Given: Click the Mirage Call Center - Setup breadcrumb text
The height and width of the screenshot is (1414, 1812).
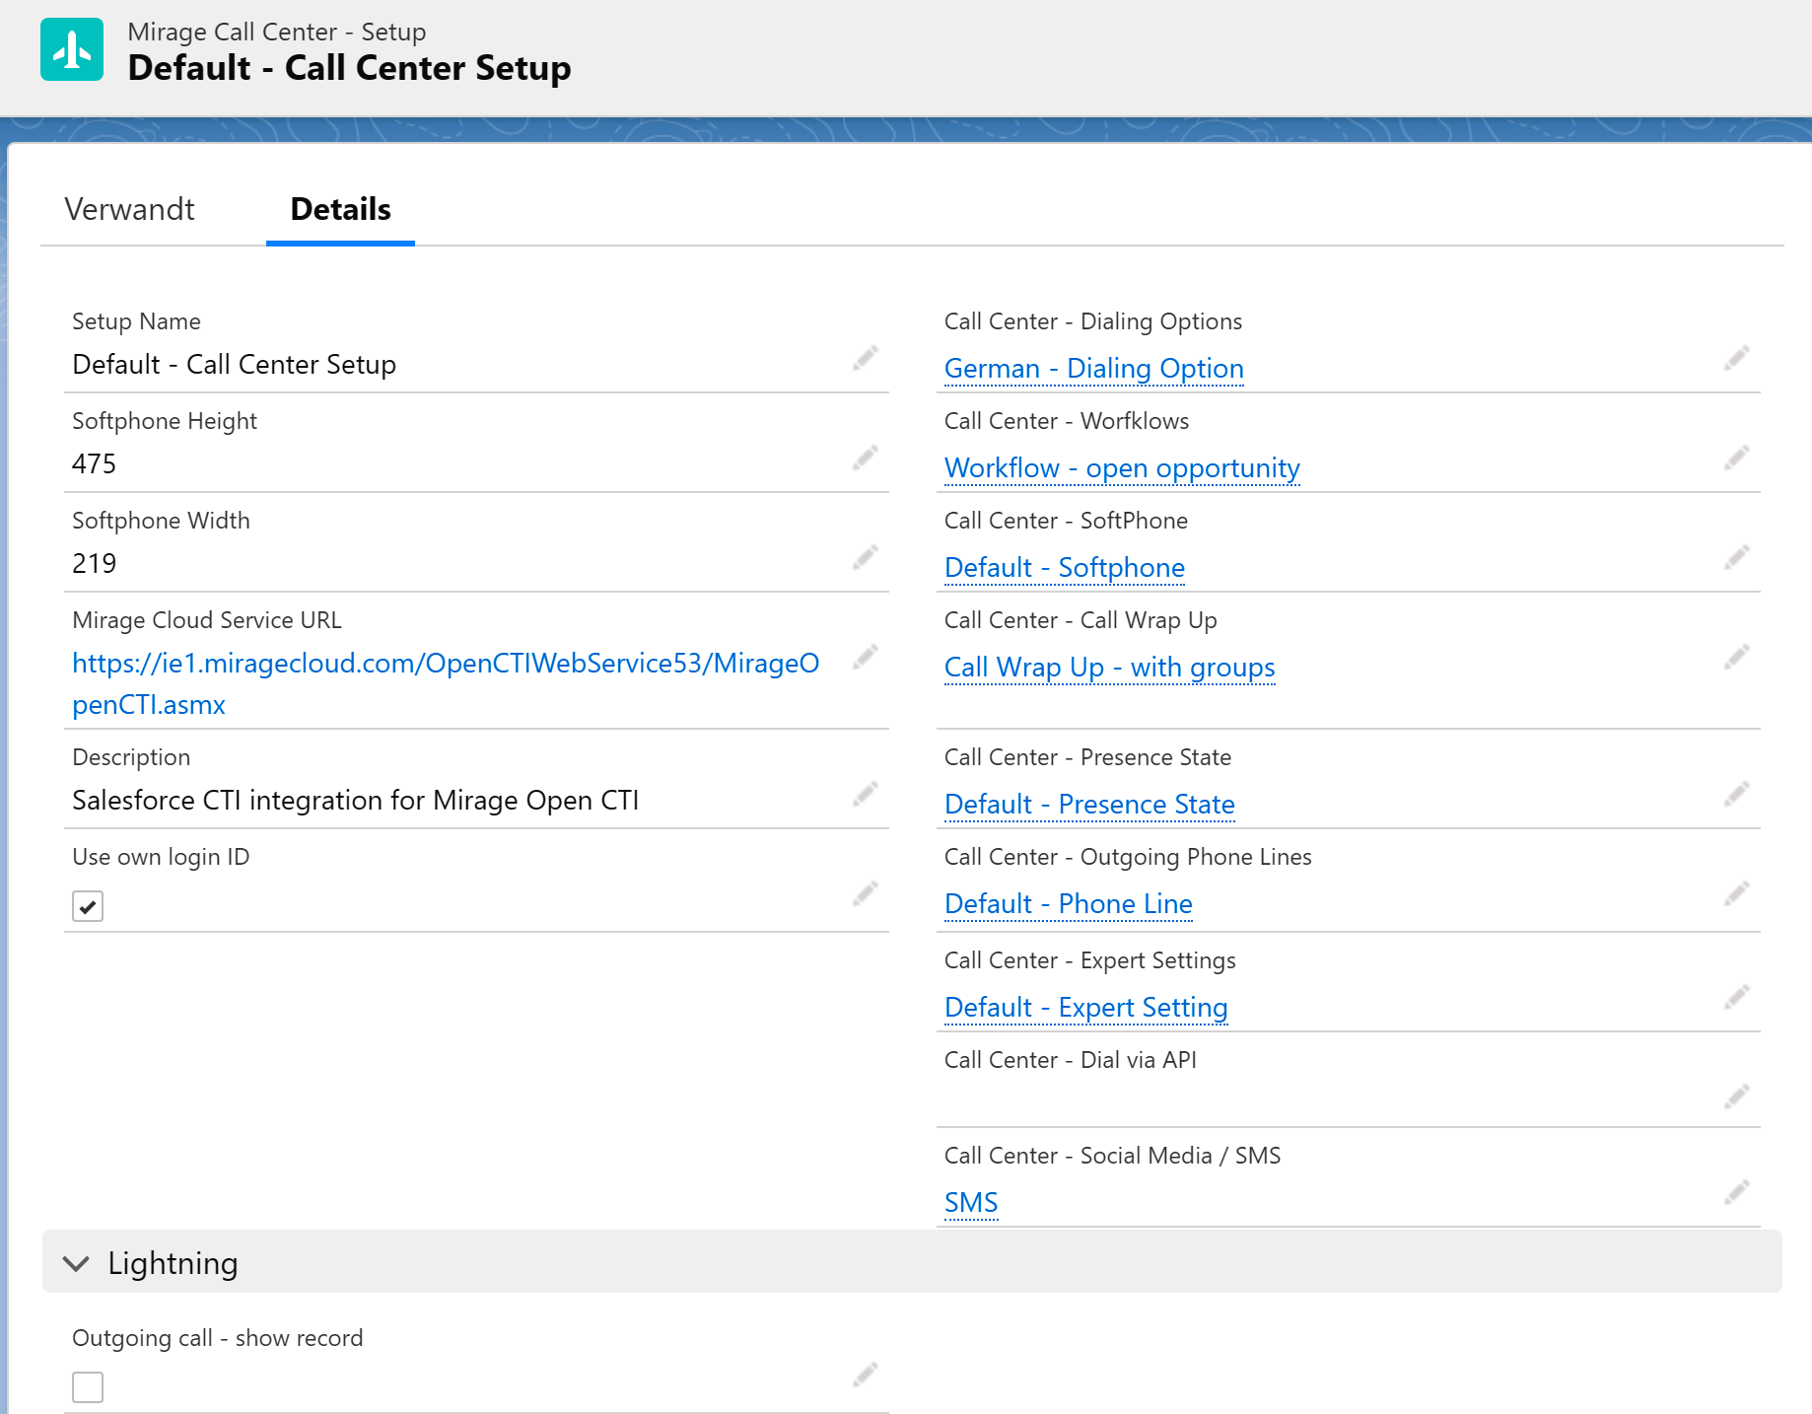Looking at the screenshot, I should tap(277, 32).
